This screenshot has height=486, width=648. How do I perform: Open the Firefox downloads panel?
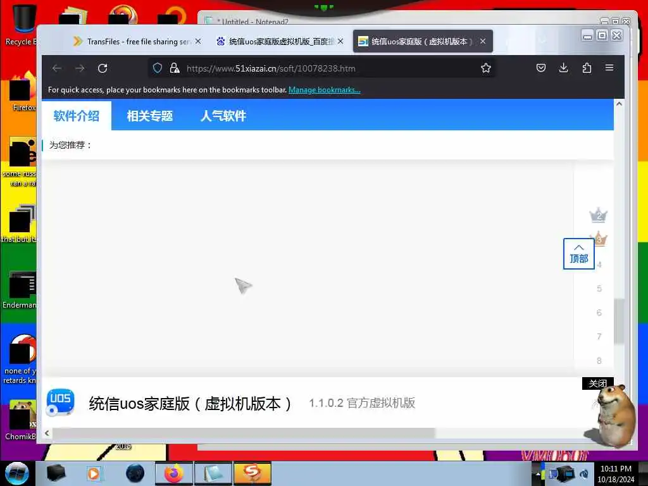click(x=563, y=68)
